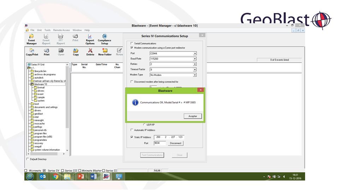Click the Blastware taskbar icon
Viewport: 339px width, 190px height.
pos(106,176)
